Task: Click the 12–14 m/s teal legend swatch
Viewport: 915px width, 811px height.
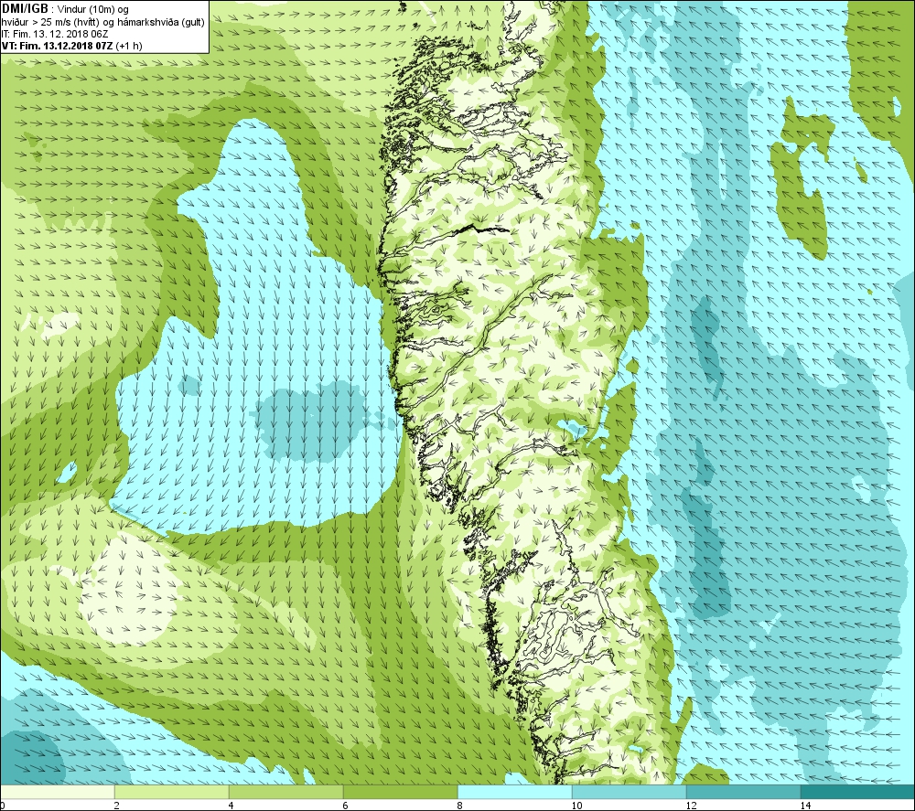Action: pos(743,792)
